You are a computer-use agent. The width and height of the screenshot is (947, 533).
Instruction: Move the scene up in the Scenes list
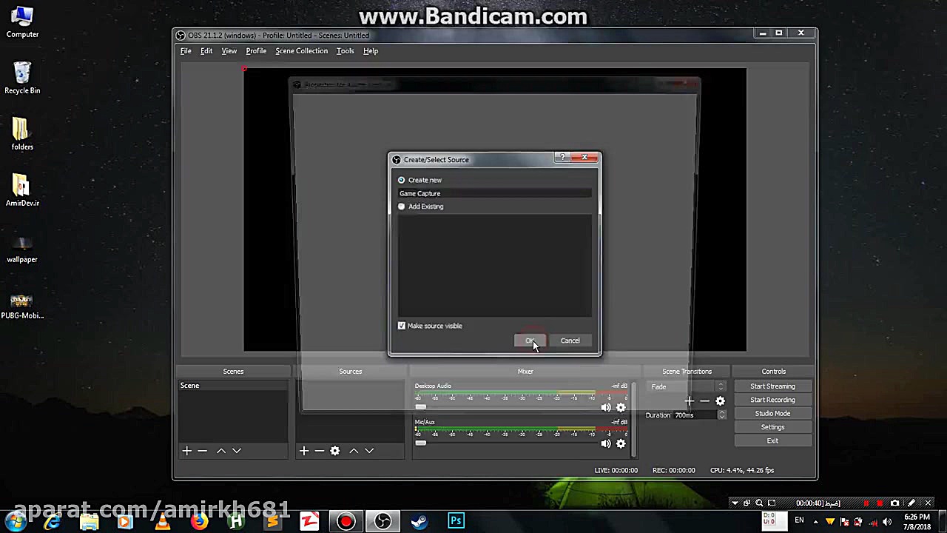point(220,451)
